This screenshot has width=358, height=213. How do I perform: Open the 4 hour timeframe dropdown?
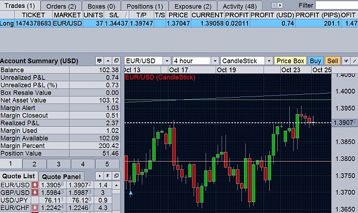click(x=215, y=61)
